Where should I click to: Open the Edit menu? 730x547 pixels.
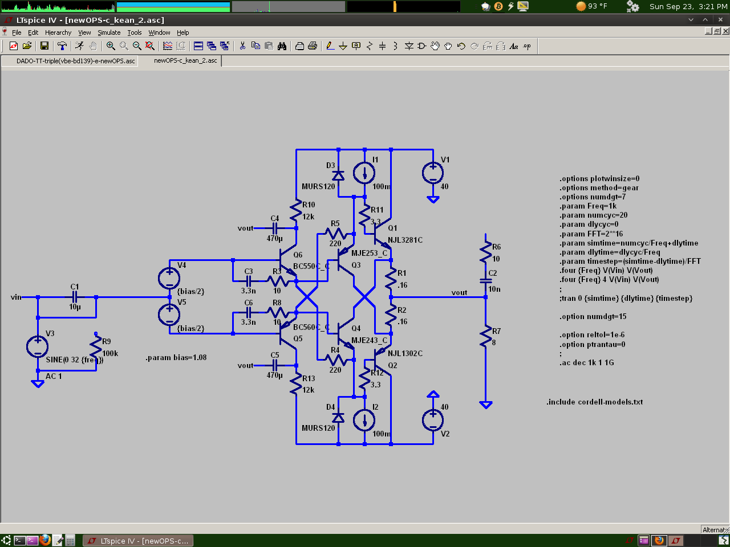click(33, 32)
